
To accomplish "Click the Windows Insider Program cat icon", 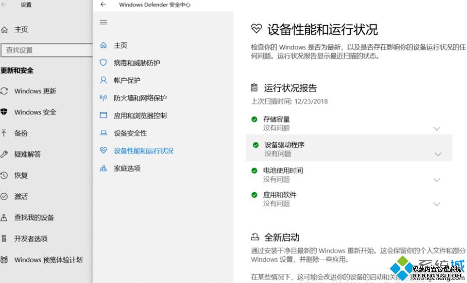I will pos(4,260).
